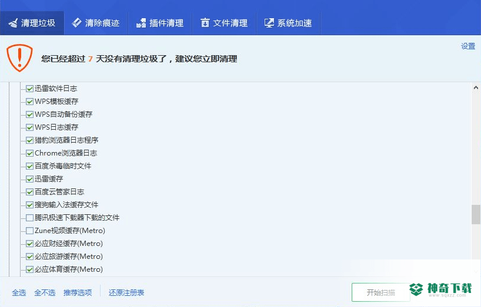The height and width of the screenshot is (307, 481).
Task: Click the eraser icon on 清除痕迹 tab
Action: tap(76, 23)
